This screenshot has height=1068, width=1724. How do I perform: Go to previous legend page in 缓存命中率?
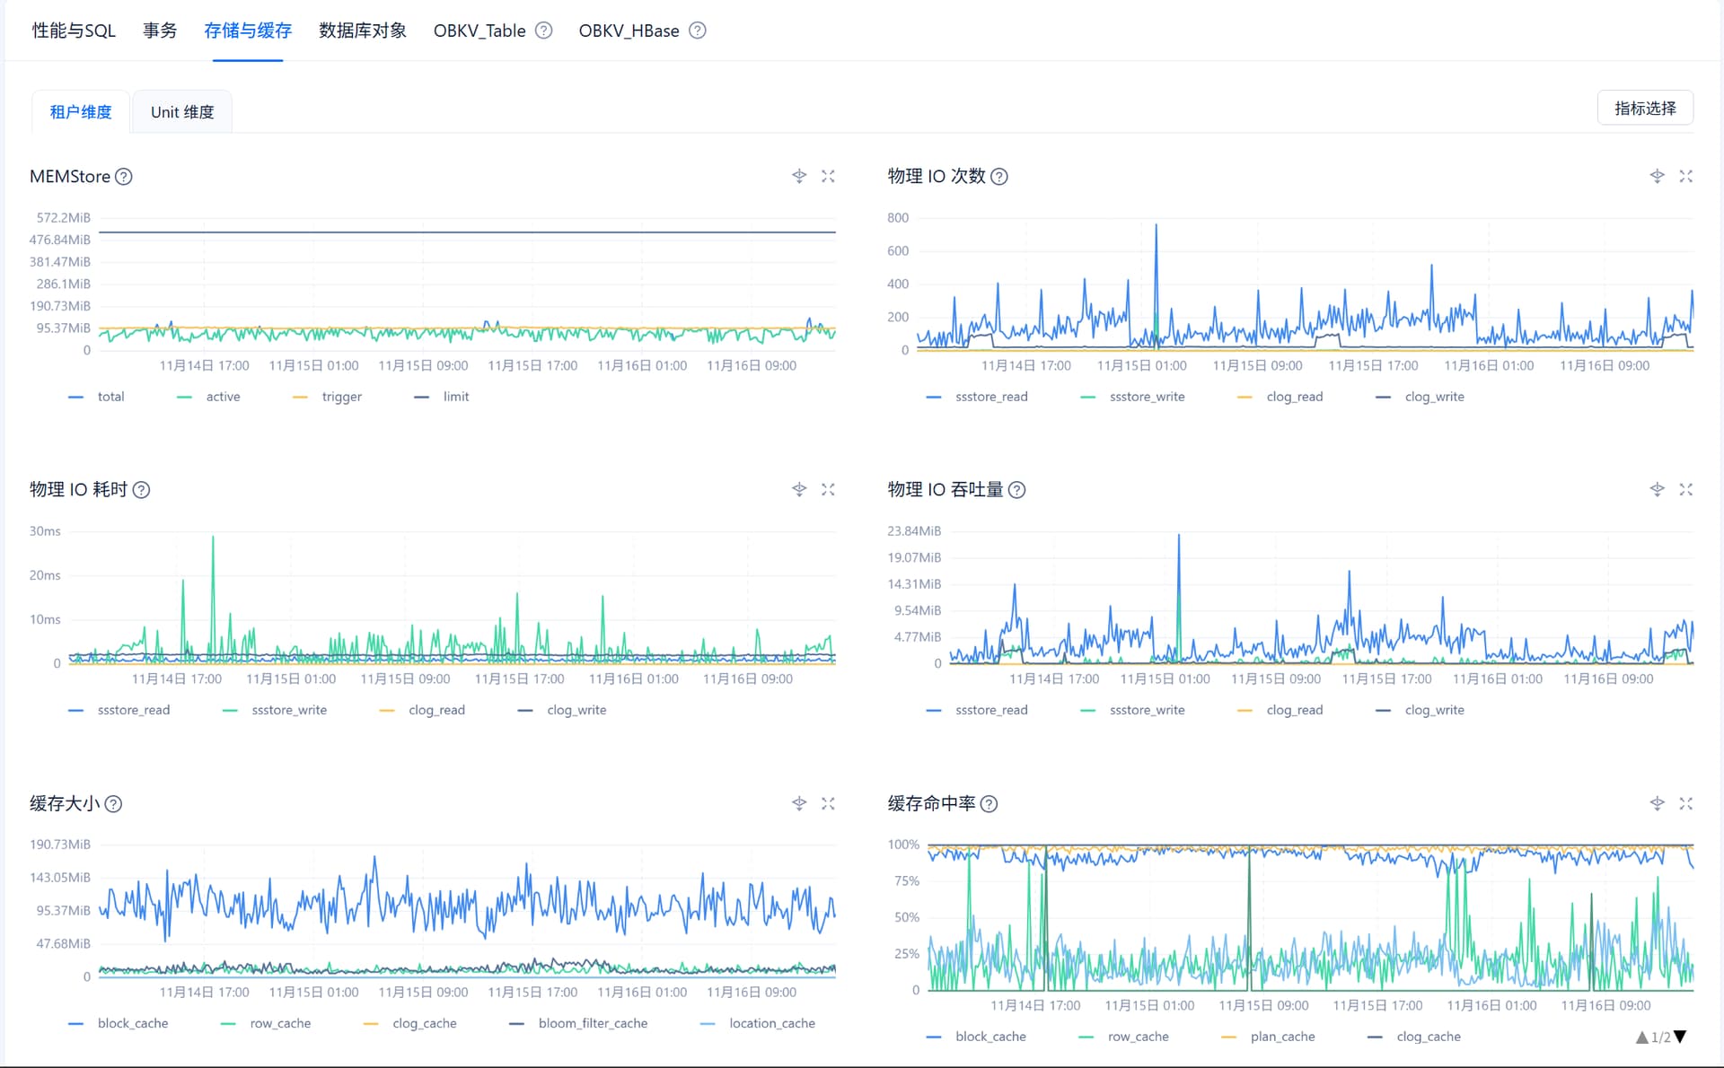click(x=1641, y=1037)
